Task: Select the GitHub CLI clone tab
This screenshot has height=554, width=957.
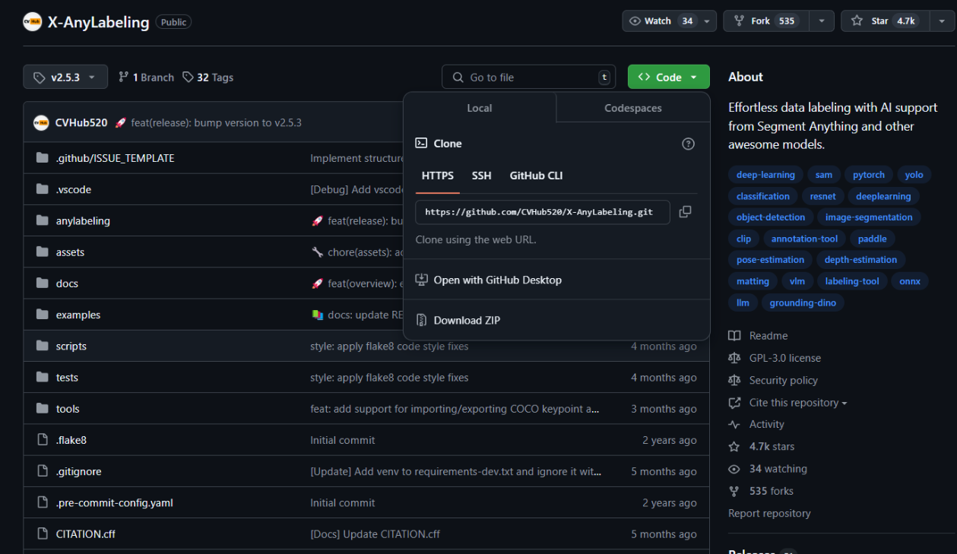Action: (536, 176)
